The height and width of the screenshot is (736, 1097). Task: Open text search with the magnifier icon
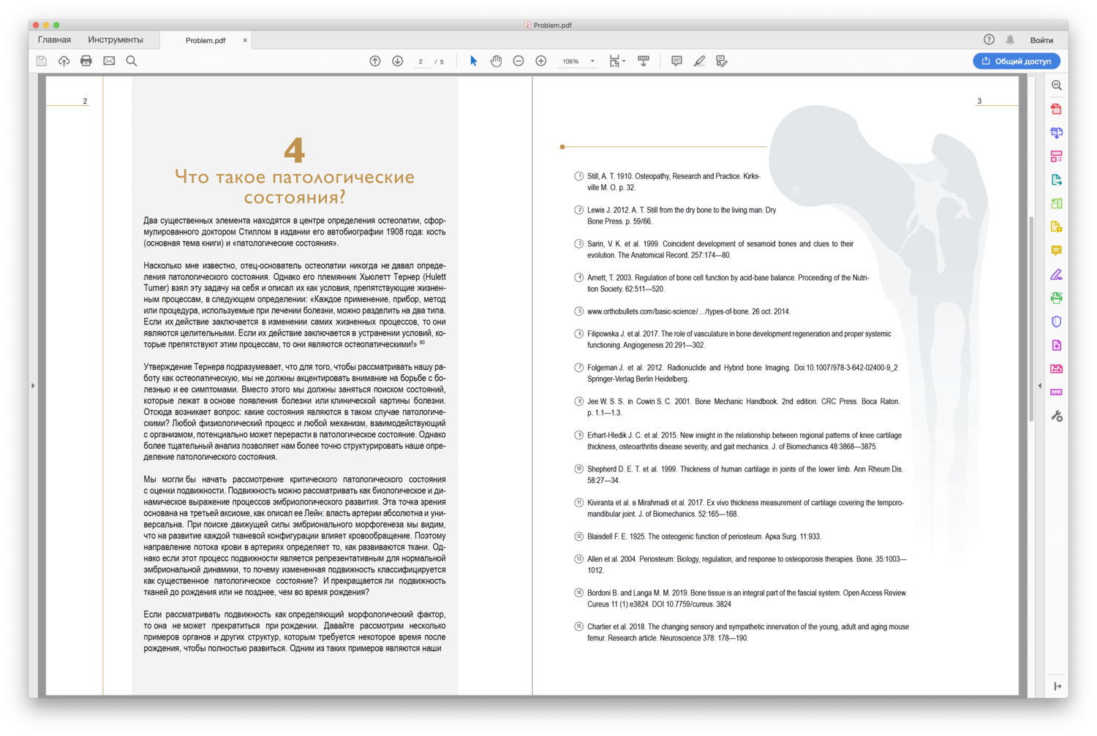click(x=132, y=61)
